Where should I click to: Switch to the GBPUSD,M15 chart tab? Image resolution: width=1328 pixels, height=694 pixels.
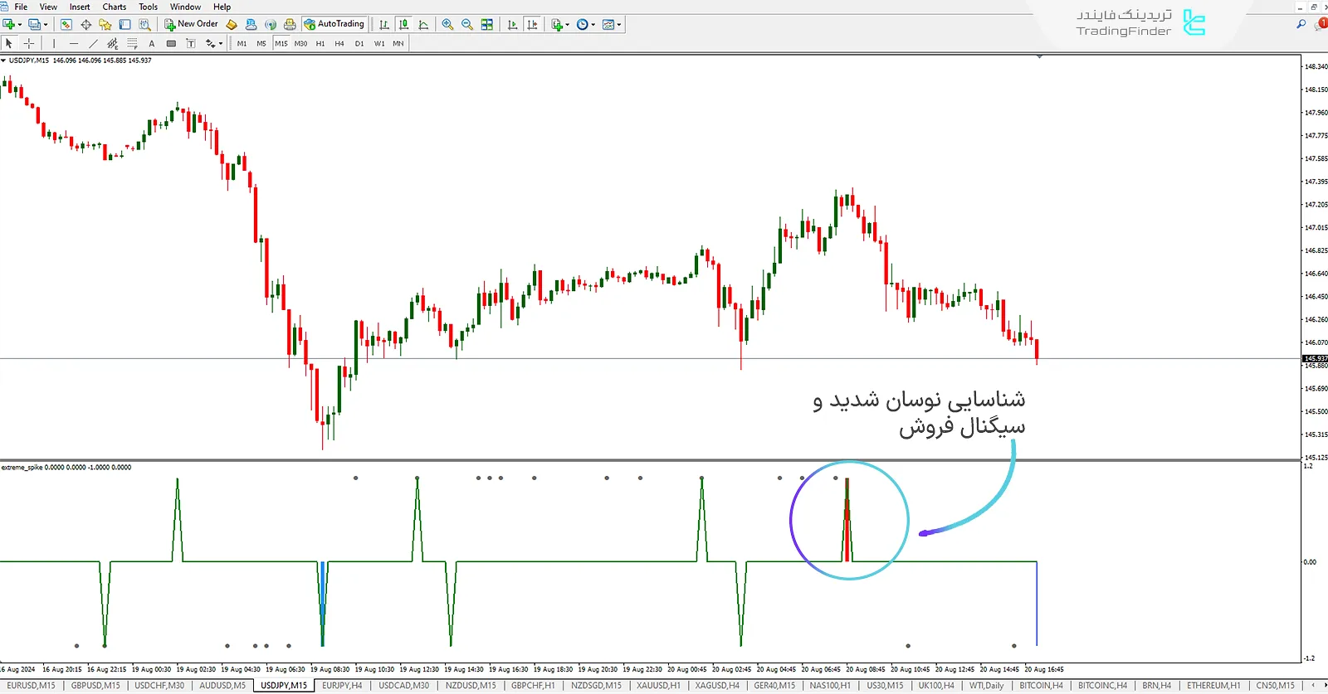click(x=95, y=686)
